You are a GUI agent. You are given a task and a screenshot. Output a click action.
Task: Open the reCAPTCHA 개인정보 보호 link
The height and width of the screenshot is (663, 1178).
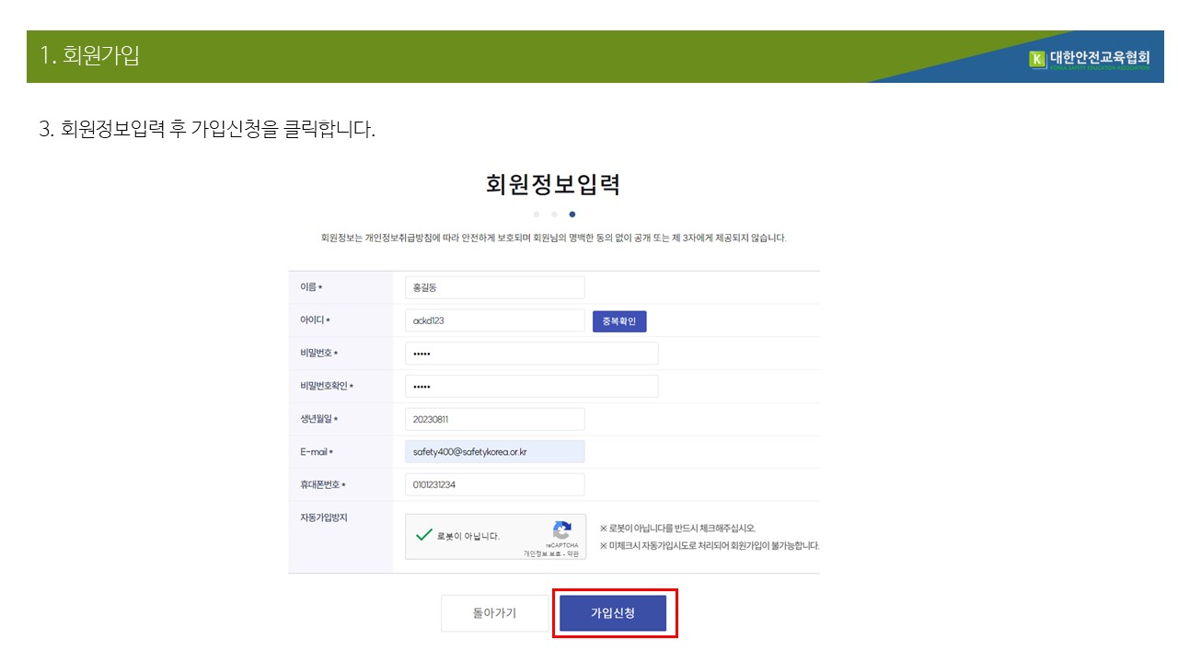542,554
